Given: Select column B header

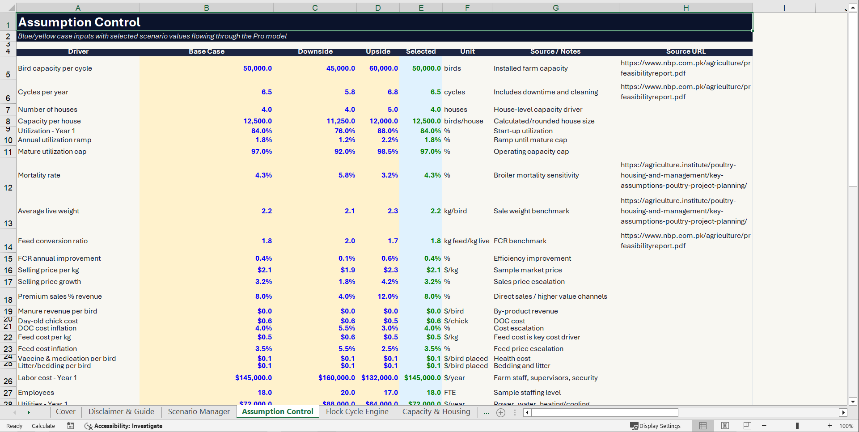Looking at the screenshot, I should pos(206,8).
